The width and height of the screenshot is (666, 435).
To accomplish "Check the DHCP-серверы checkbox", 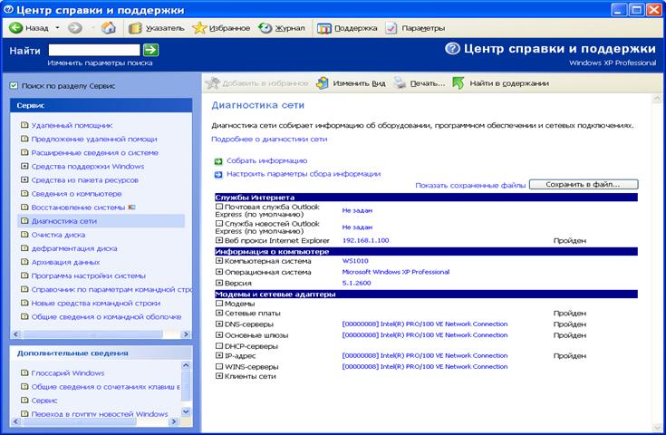I will pos(219,345).
